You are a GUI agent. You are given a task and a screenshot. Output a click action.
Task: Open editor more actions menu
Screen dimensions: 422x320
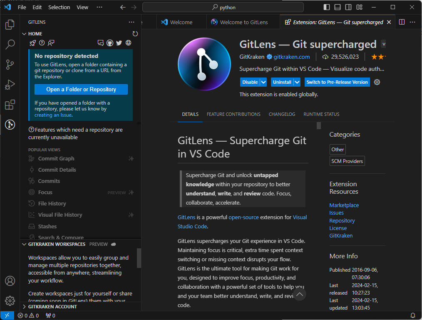pyautogui.click(x=412, y=22)
